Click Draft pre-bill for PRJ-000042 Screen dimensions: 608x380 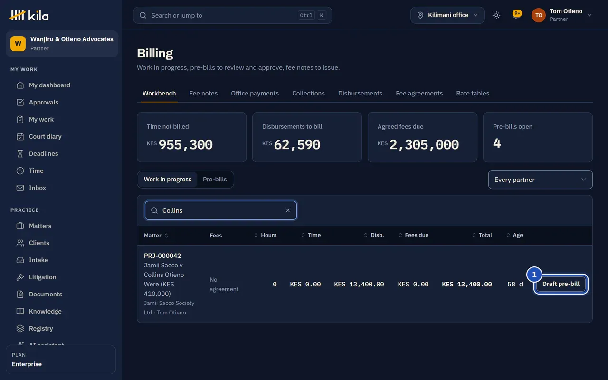point(561,284)
